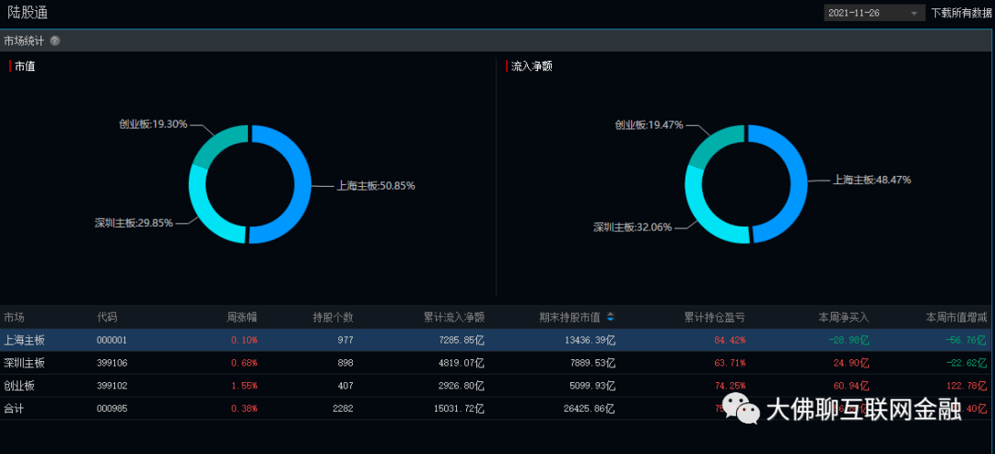This screenshot has height=454, width=995.
Task: Sort table by 持股个数 header
Action: [334, 317]
